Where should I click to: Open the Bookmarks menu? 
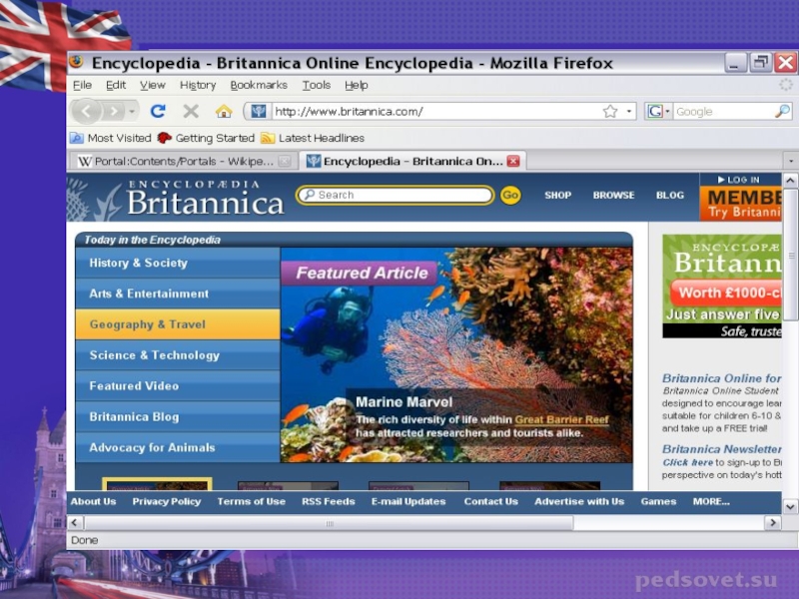(259, 85)
